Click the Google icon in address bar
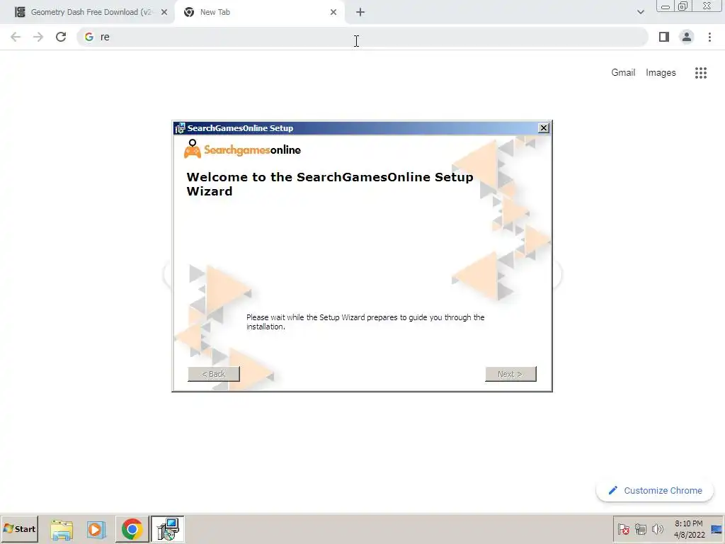 point(89,37)
